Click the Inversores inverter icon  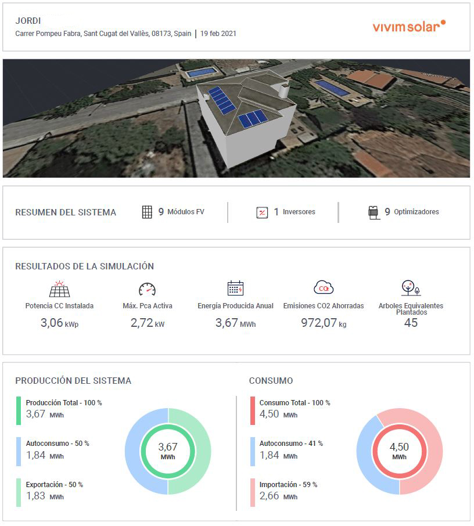tap(262, 212)
